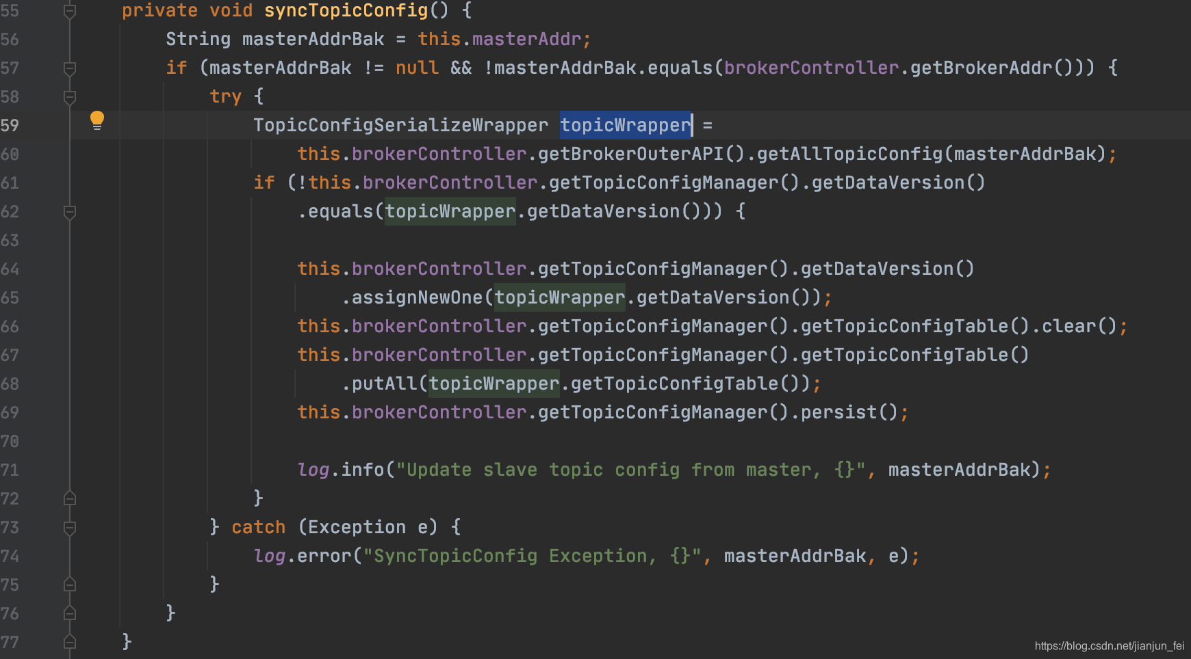Click try keyword on line 58

click(x=225, y=96)
